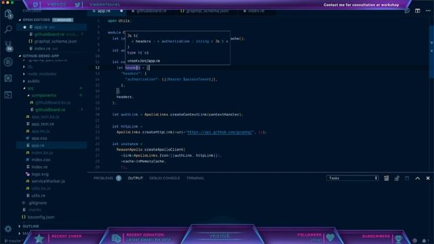Click the master branch in the status bar
This screenshot has height=244, width=434.
point(14,241)
